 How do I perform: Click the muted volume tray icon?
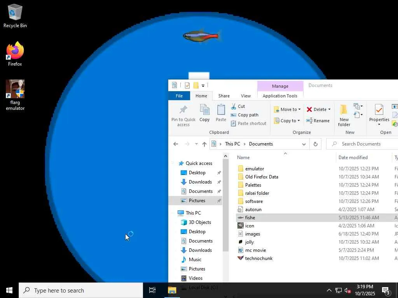(x=347, y=290)
